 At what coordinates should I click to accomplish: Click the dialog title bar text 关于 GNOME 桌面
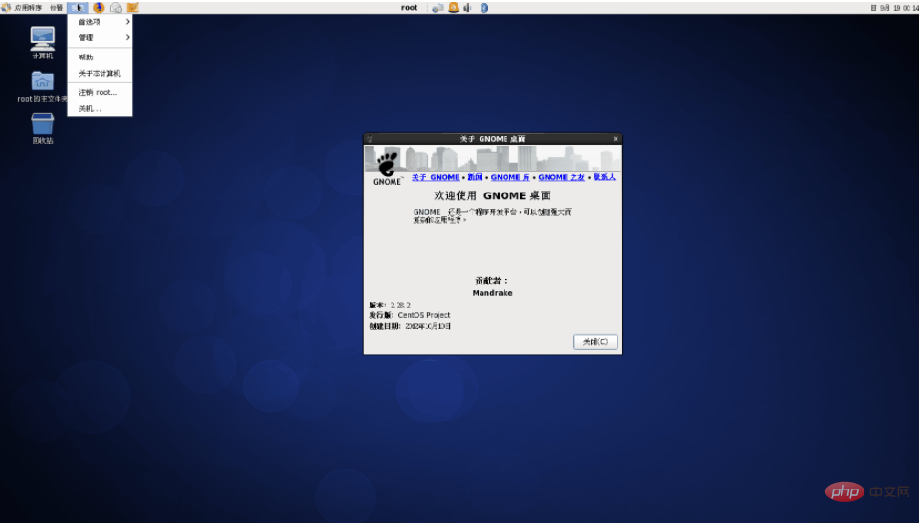tap(492, 139)
